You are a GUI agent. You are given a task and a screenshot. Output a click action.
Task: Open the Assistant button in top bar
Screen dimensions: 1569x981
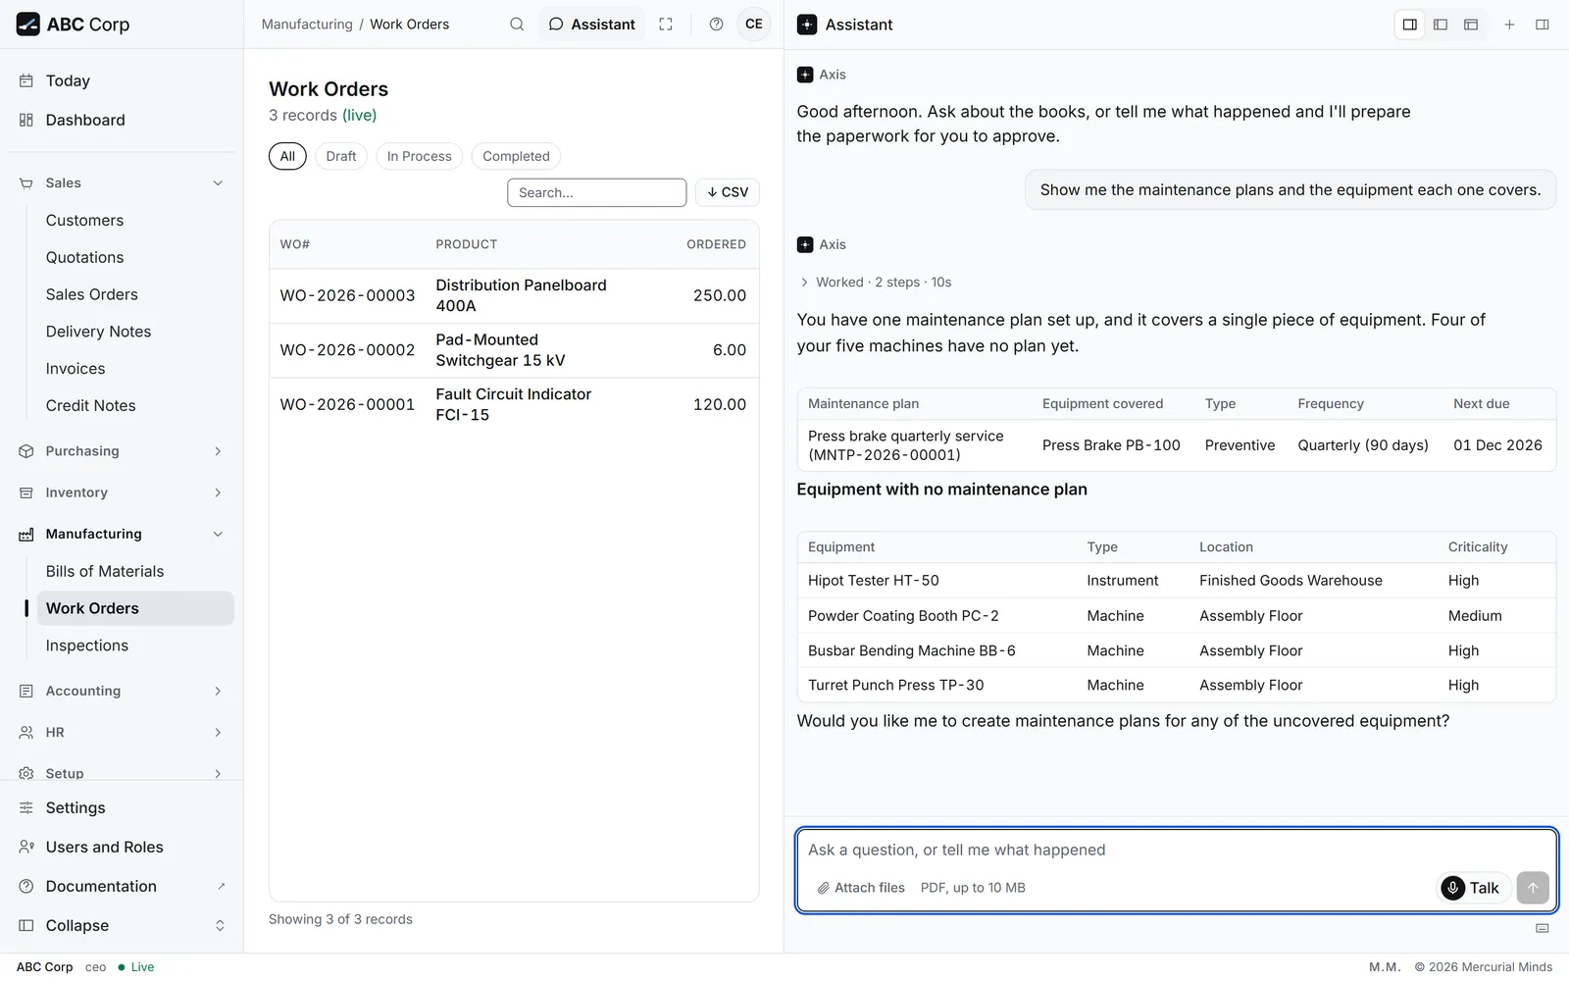tap(591, 25)
